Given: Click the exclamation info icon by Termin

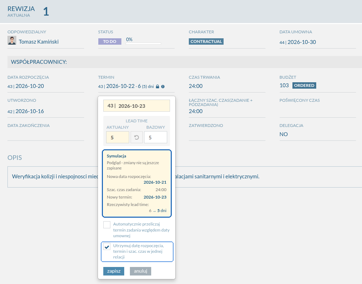Looking at the screenshot, I should tap(163, 87).
